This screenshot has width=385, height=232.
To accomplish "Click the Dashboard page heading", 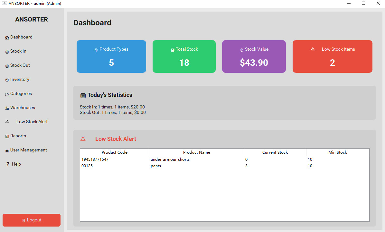I will coord(92,23).
